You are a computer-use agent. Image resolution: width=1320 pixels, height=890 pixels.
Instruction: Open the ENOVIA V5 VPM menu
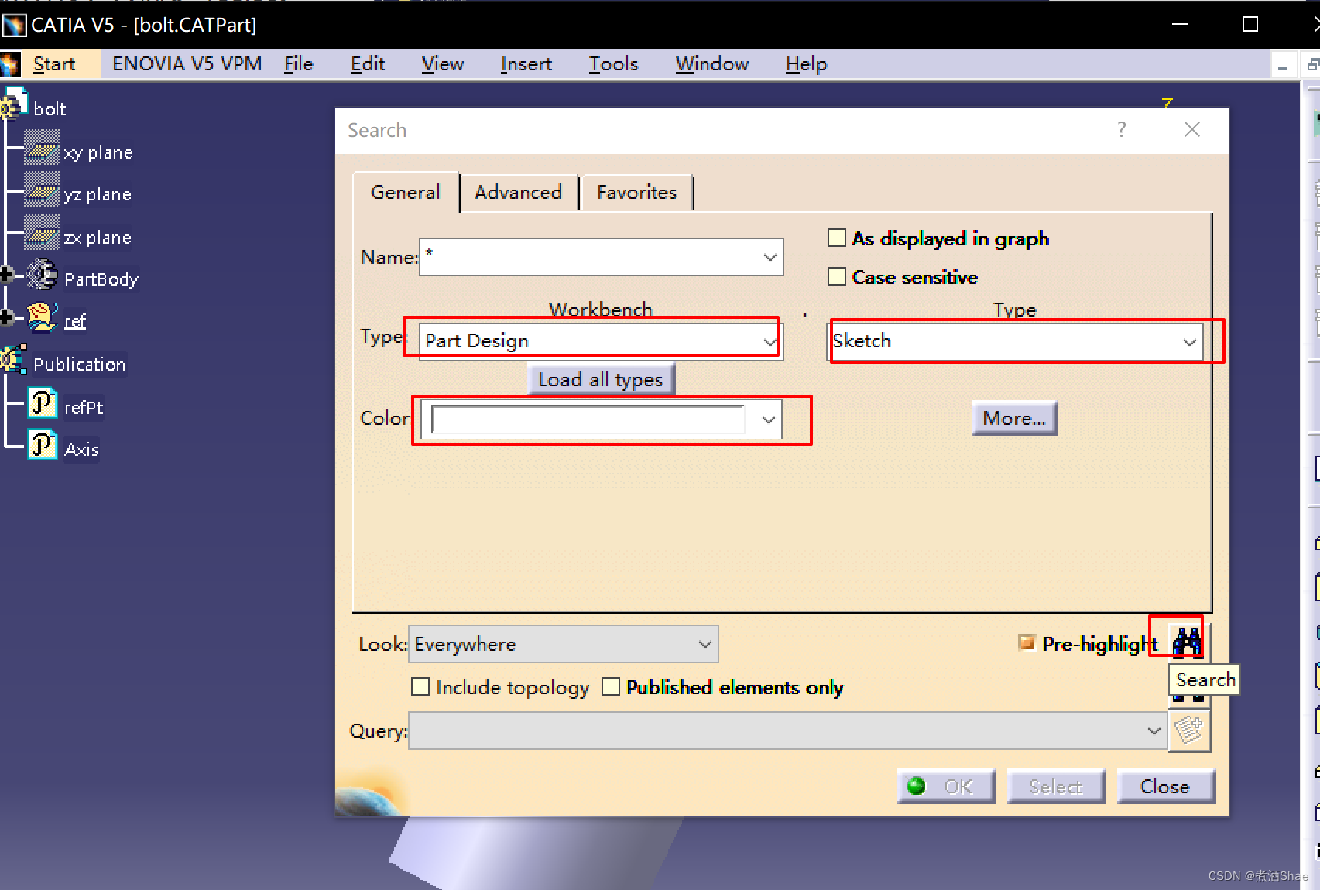point(187,64)
